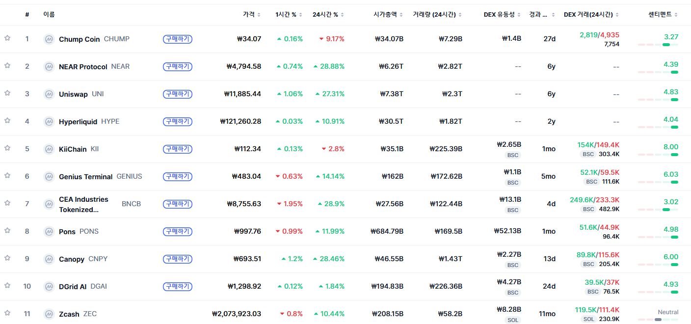The image size is (691, 324).
Task: Star Chump Coin to add to watchlist
Action: 7,38
